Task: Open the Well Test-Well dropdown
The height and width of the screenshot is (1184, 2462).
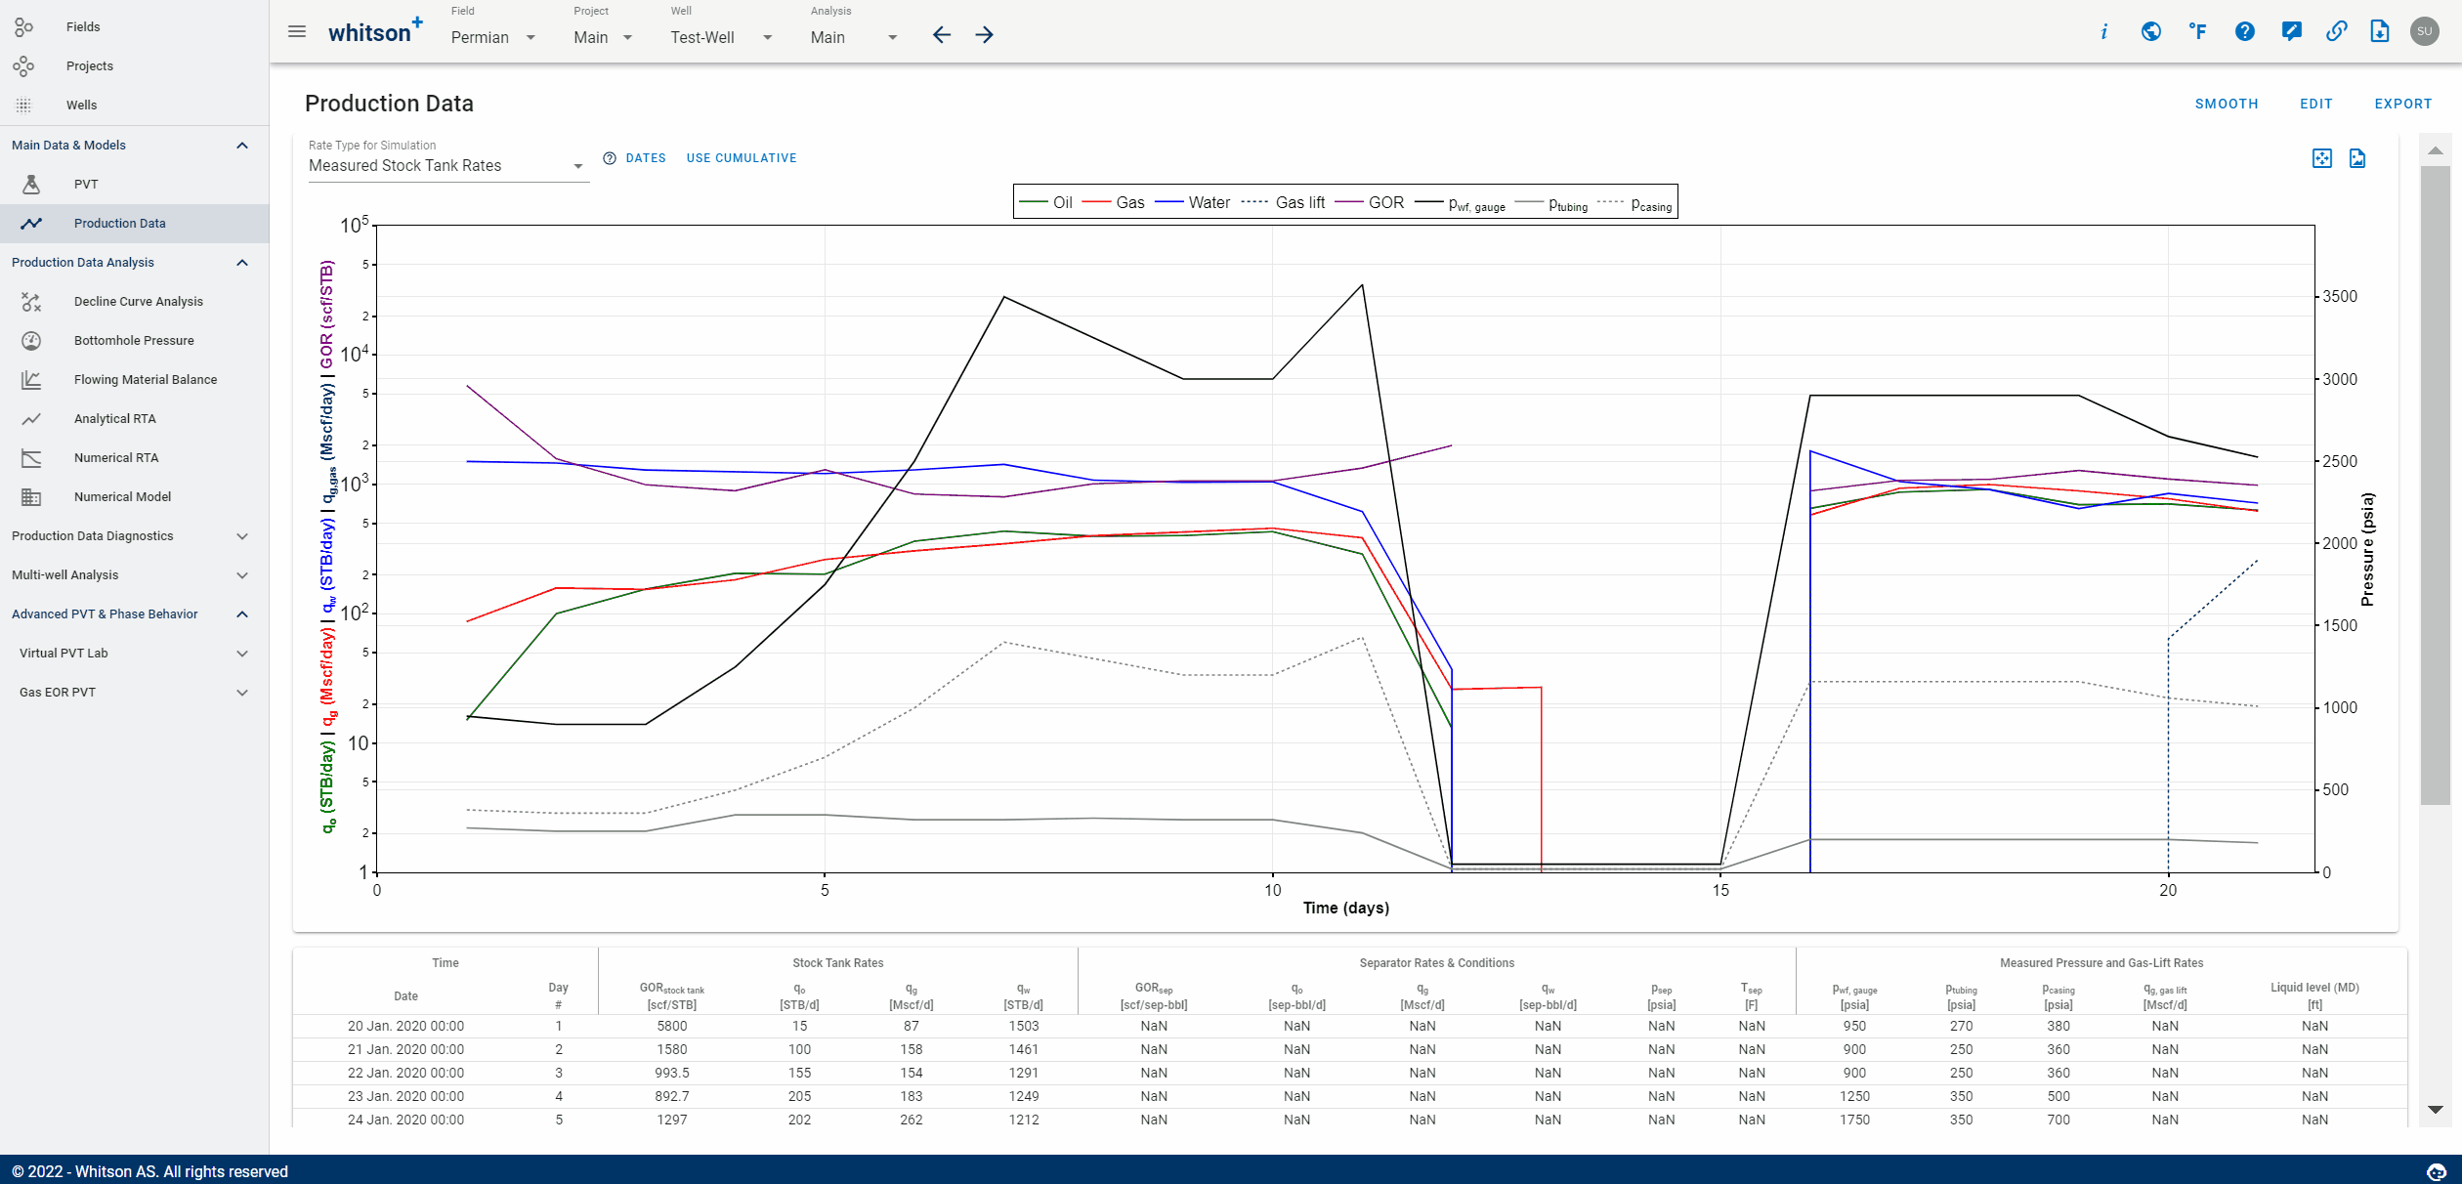Action: (x=722, y=37)
